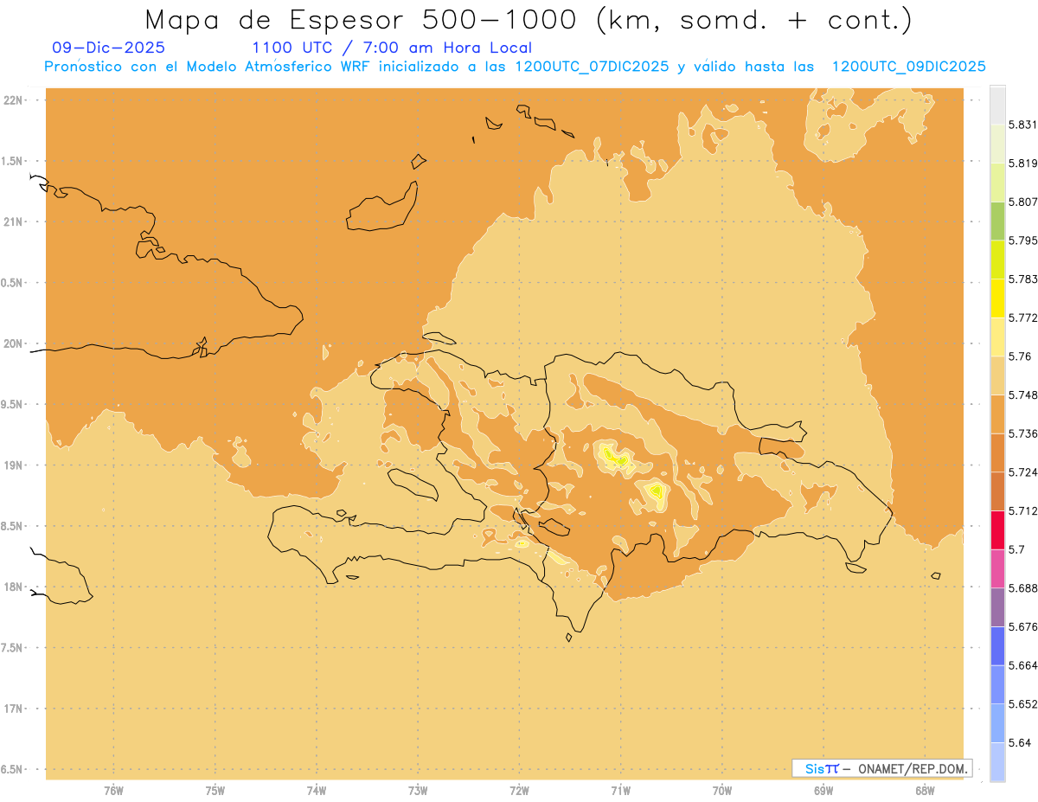Click the 5.807 colorbar value
This screenshot has width=1038, height=802.
pyautogui.click(x=1022, y=202)
